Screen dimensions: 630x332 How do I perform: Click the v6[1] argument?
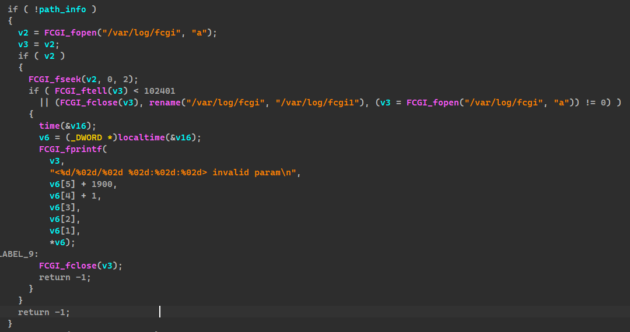coord(62,231)
